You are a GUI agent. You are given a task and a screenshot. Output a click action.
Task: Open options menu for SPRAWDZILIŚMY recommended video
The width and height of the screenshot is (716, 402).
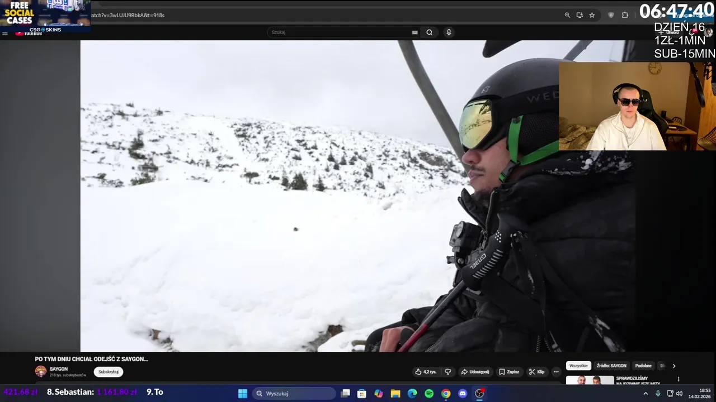(679, 379)
